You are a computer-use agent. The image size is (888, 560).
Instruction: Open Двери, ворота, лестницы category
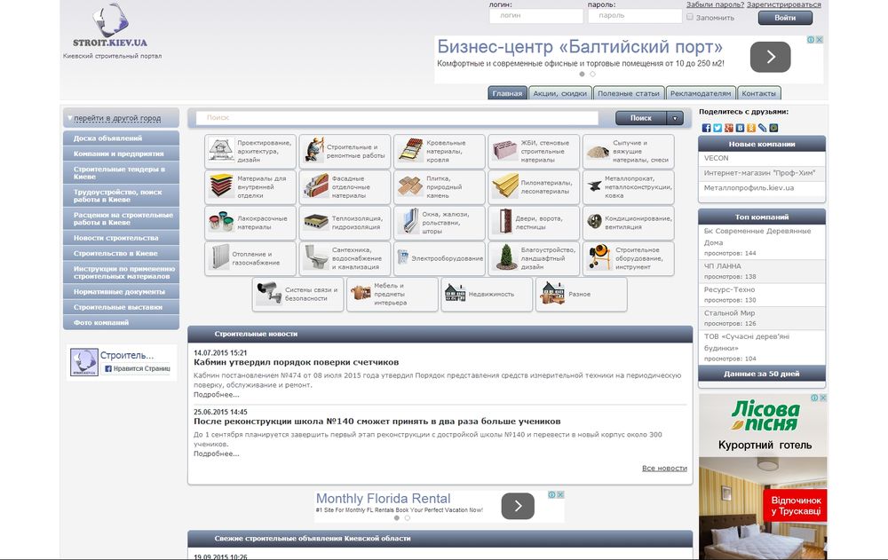[x=534, y=223]
